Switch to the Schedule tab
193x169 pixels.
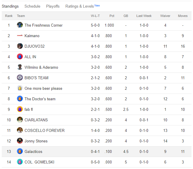tap(32, 6)
